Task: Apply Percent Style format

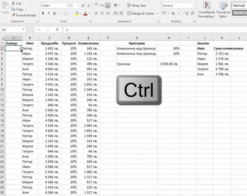Action: tap(173, 14)
